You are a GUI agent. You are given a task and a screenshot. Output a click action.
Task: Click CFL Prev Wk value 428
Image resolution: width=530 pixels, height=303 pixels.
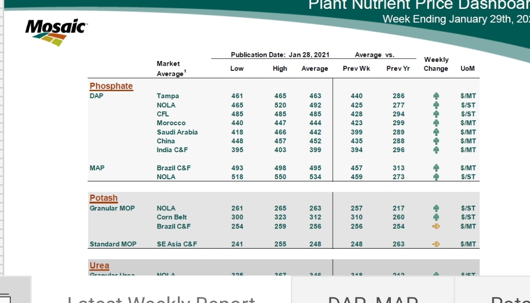pyautogui.click(x=356, y=114)
